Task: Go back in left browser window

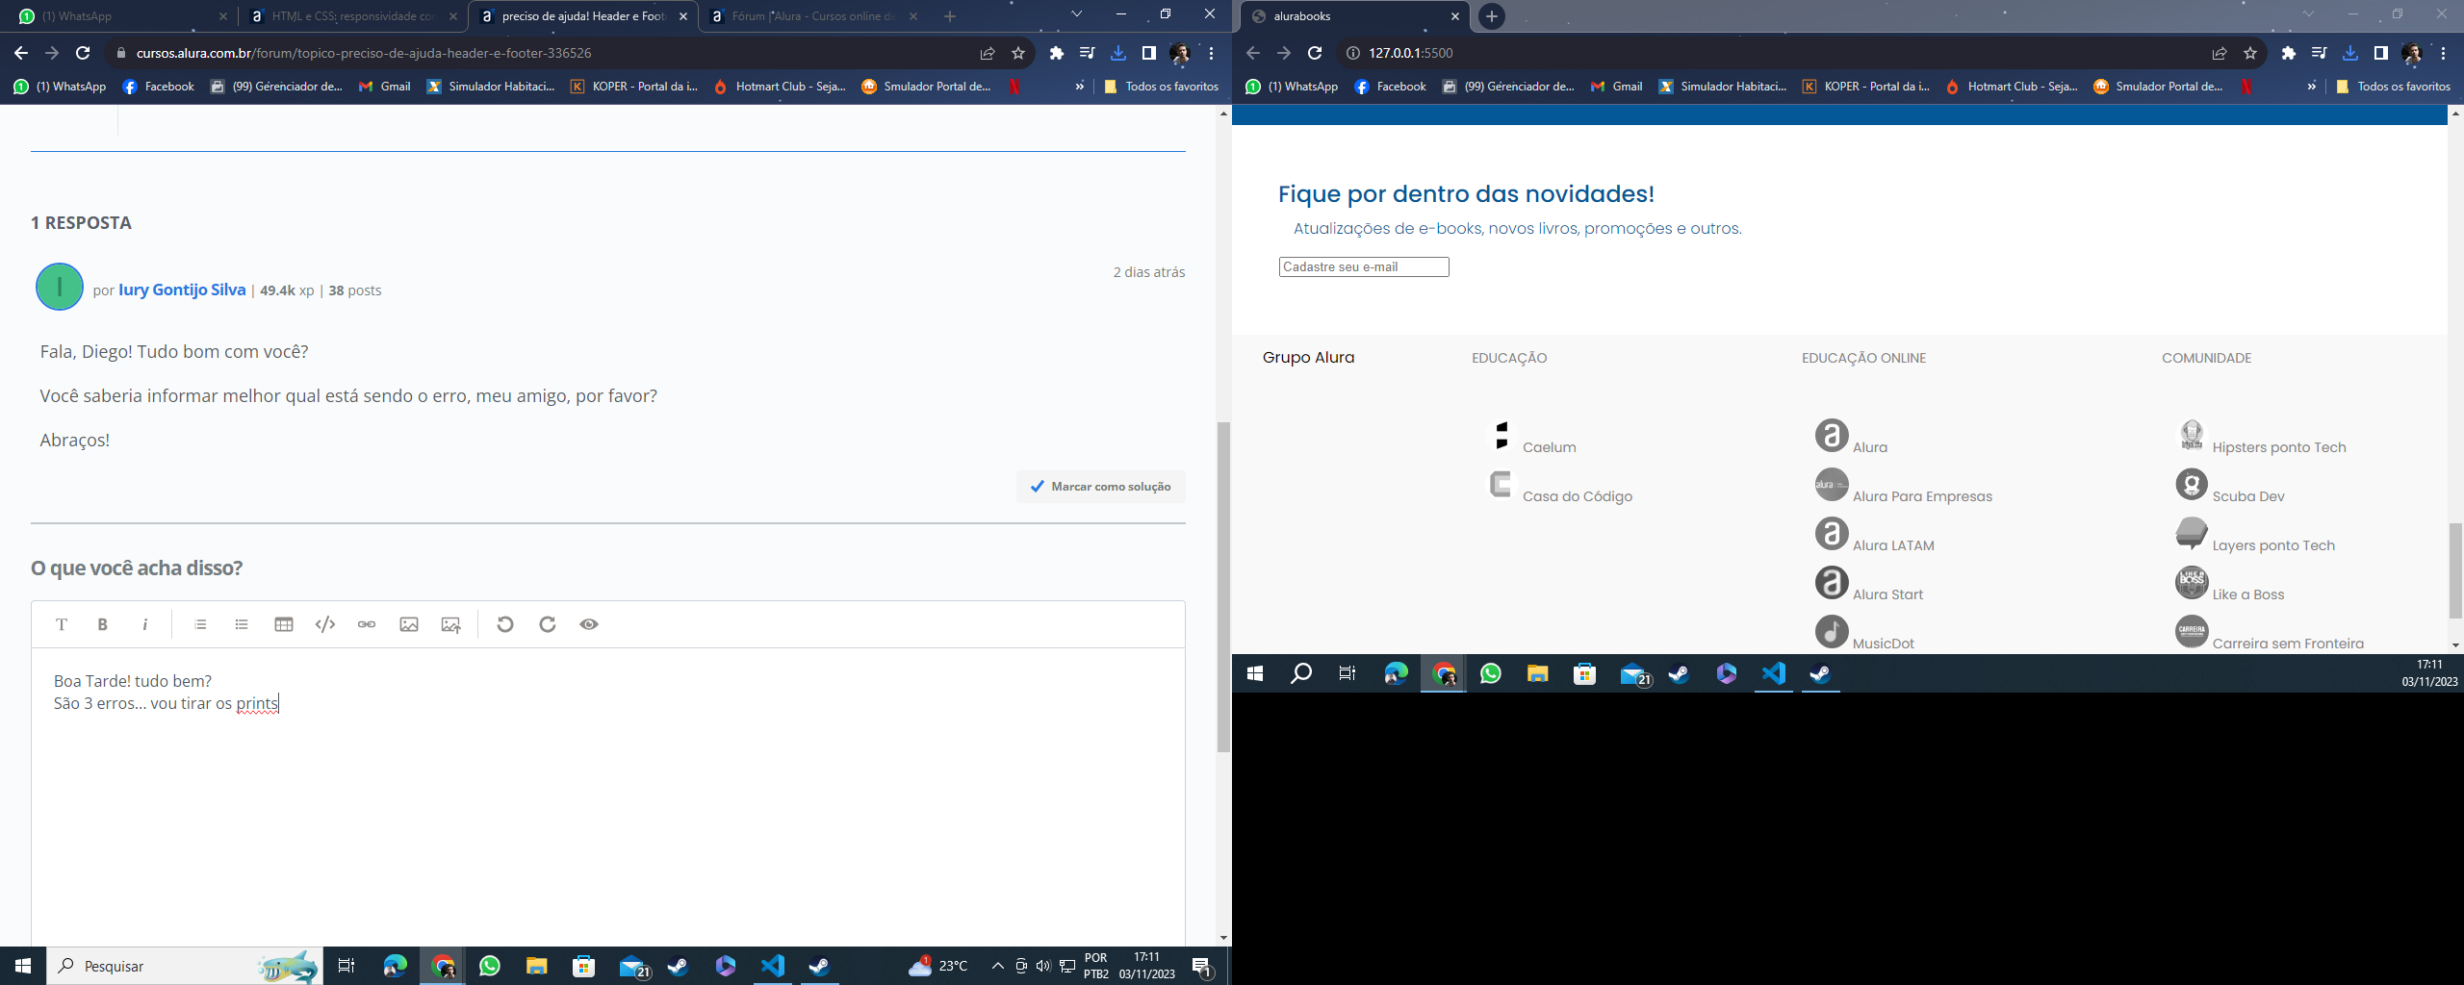Action: point(21,53)
